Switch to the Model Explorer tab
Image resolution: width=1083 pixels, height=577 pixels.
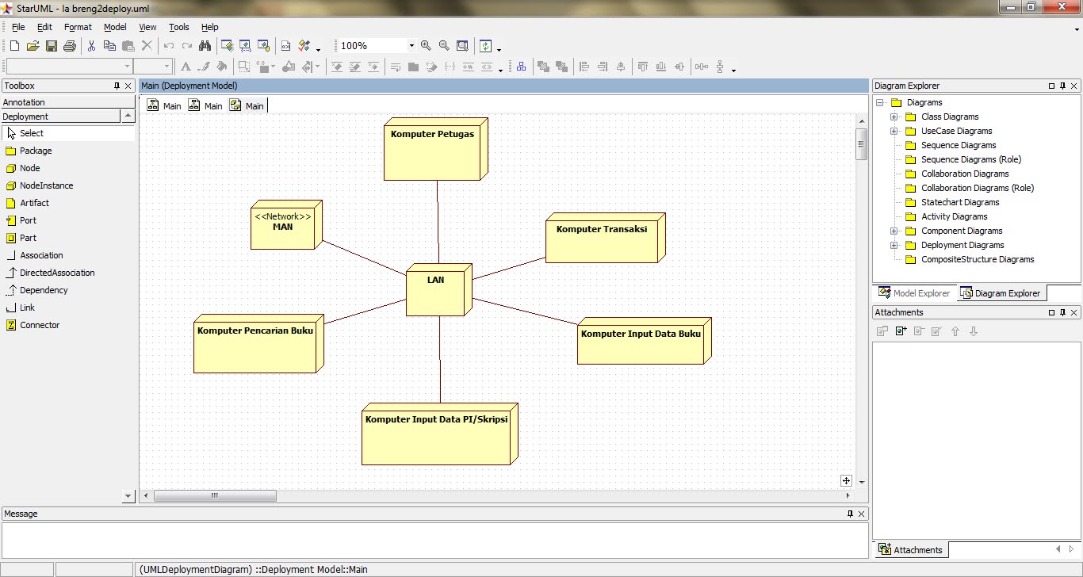tap(913, 293)
